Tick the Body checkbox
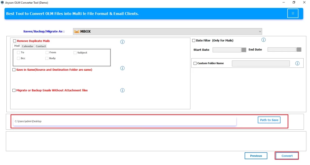 click(x=47, y=58)
